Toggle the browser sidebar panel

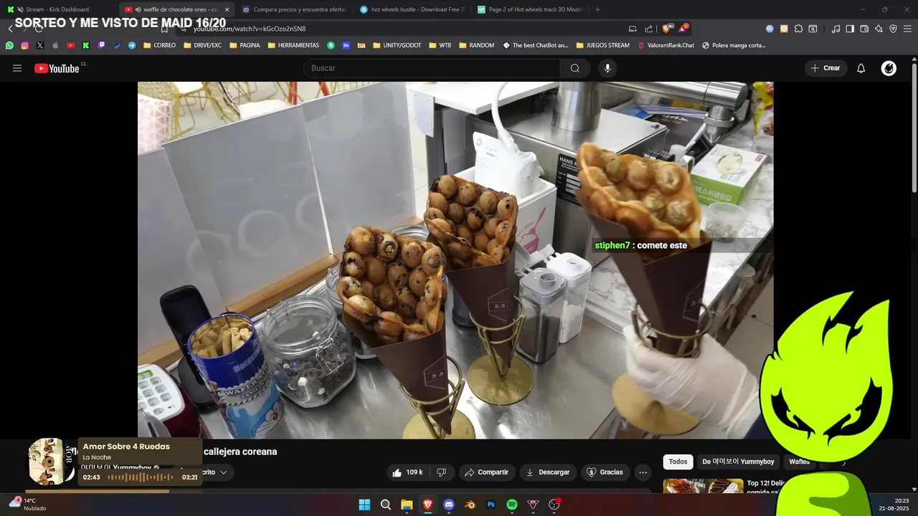point(850,29)
